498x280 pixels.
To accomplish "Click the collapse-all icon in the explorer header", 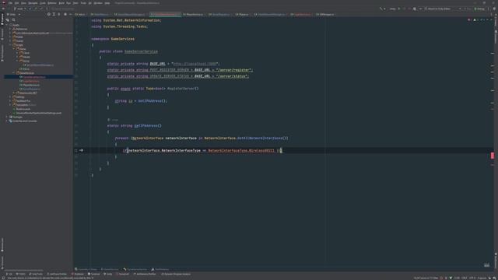I will (x=59, y=14).
